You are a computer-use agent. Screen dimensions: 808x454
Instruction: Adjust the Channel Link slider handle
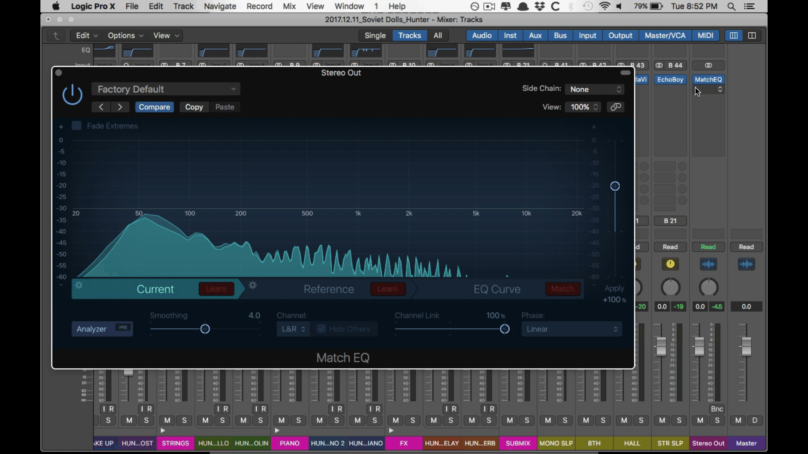click(x=505, y=329)
